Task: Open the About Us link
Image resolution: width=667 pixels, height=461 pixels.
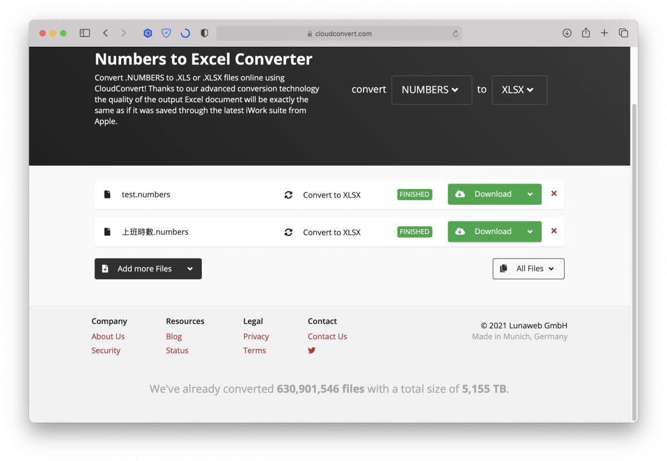Action: click(x=108, y=336)
